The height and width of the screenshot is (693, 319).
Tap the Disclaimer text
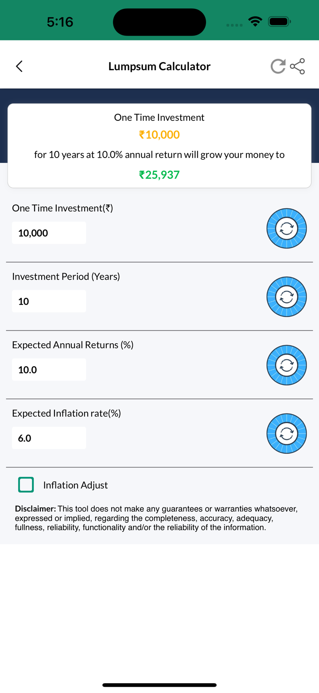[x=156, y=518]
